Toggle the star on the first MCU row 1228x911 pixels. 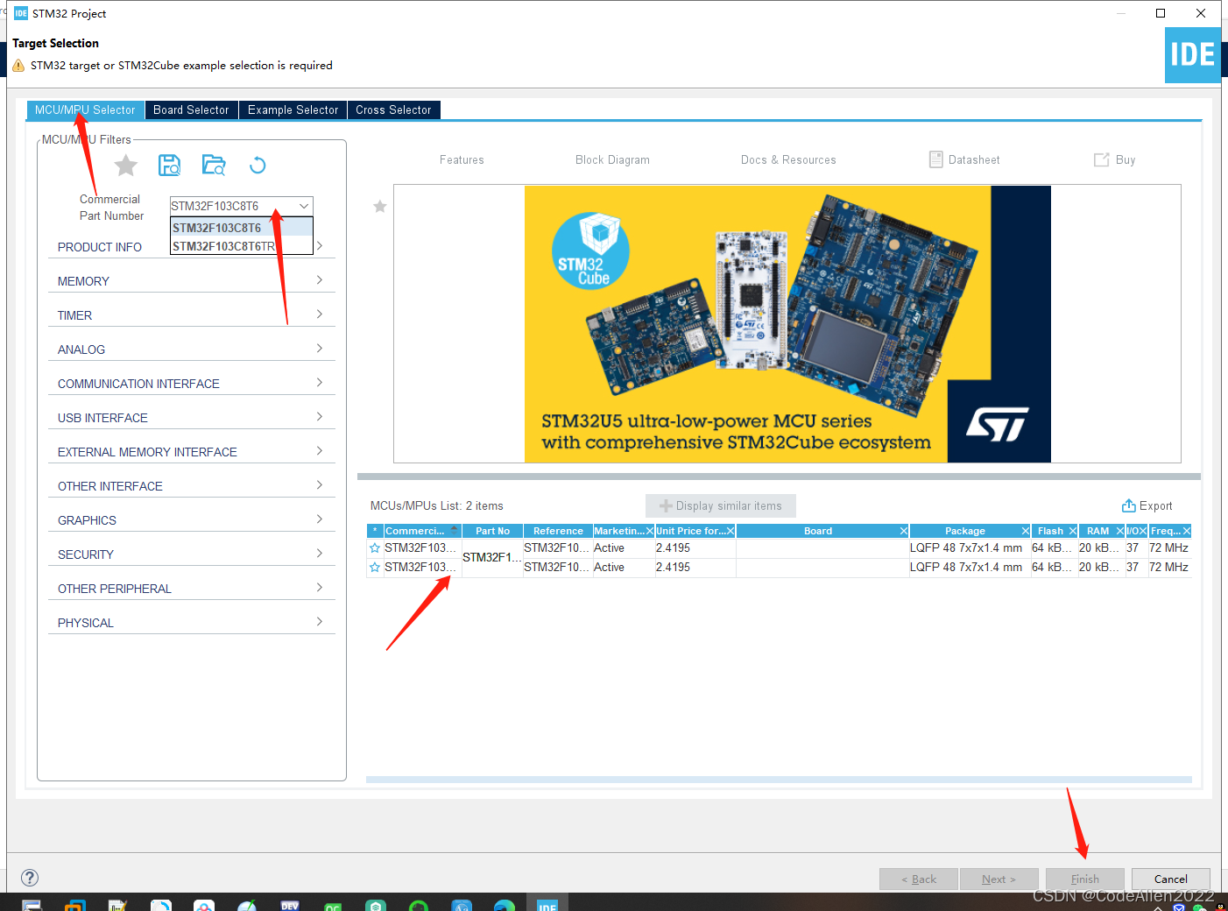pos(375,547)
